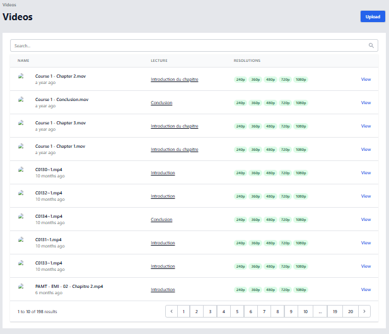The height and width of the screenshot is (334, 389).
Task: Click the search magnifier icon
Action: click(371, 45)
